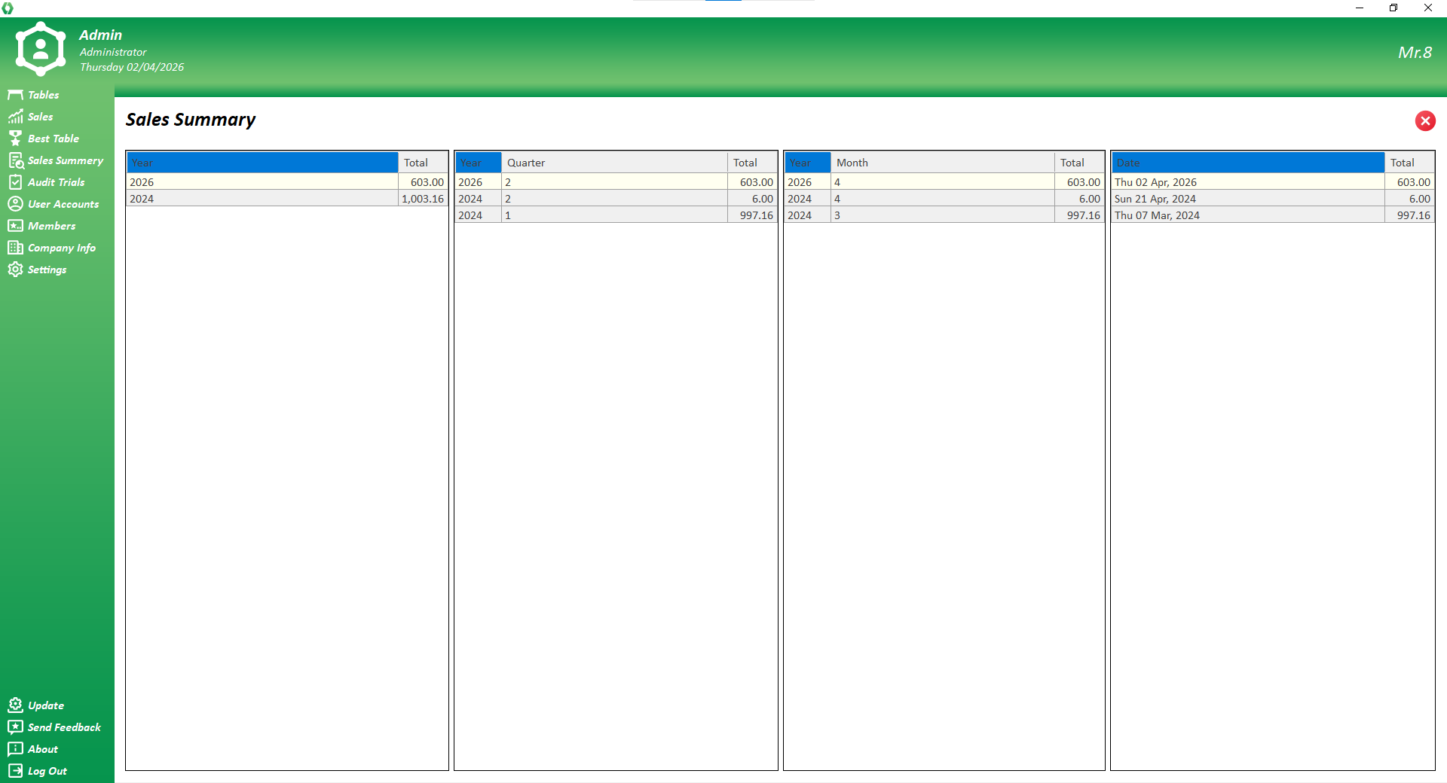This screenshot has height=783, width=1447.
Task: Open User Accounts person icon
Action: click(x=15, y=204)
